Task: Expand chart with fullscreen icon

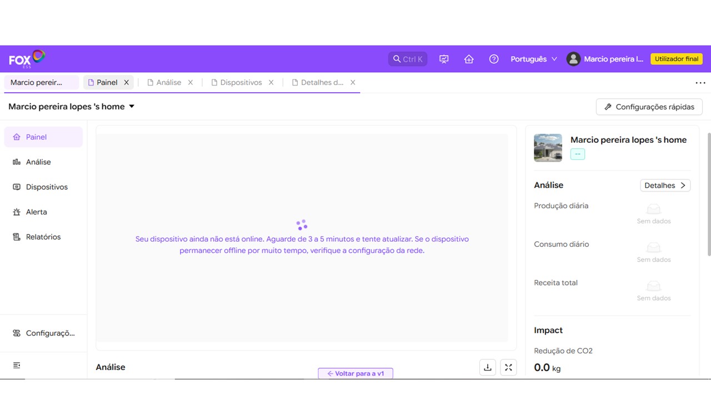Action: pyautogui.click(x=508, y=367)
